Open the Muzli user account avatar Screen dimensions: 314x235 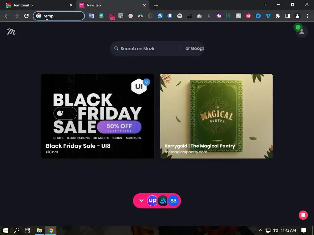tap(302, 32)
